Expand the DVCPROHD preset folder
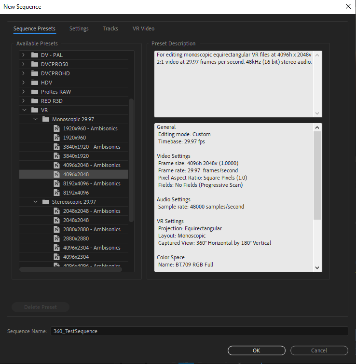Image resolution: width=356 pixels, height=364 pixels. pos(24,73)
